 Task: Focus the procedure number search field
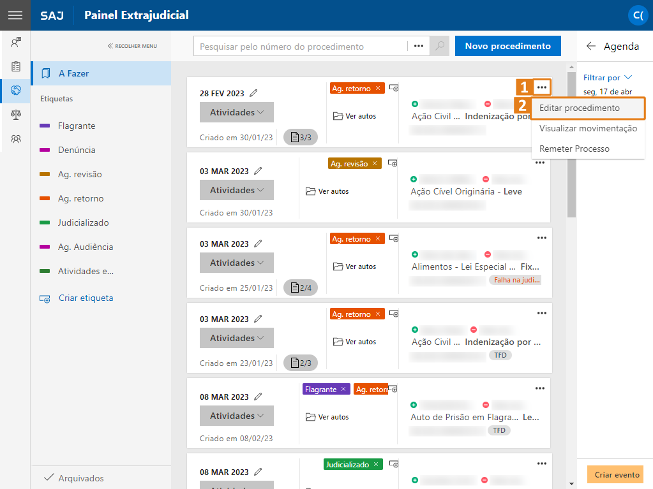pos(301,46)
